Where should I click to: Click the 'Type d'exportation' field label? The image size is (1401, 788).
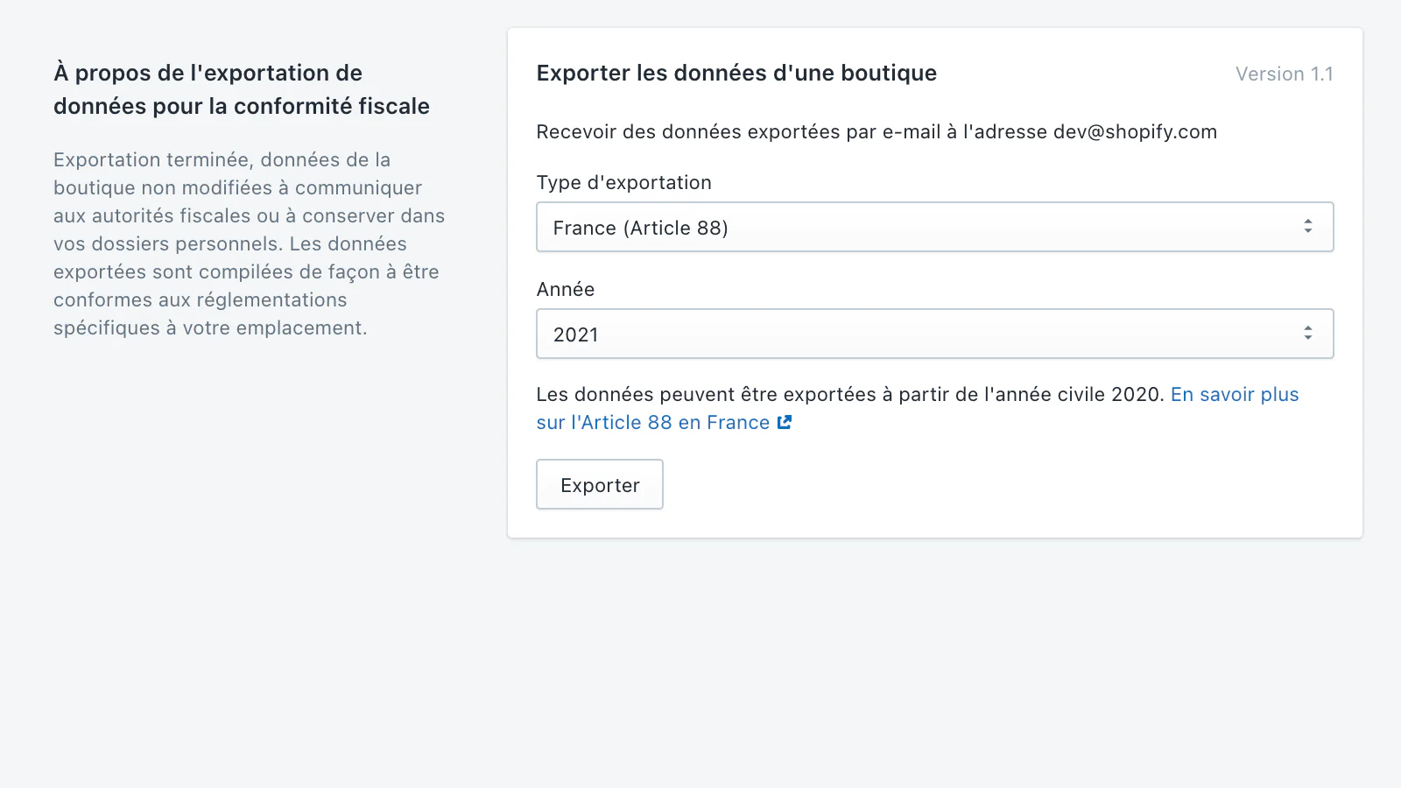point(624,182)
